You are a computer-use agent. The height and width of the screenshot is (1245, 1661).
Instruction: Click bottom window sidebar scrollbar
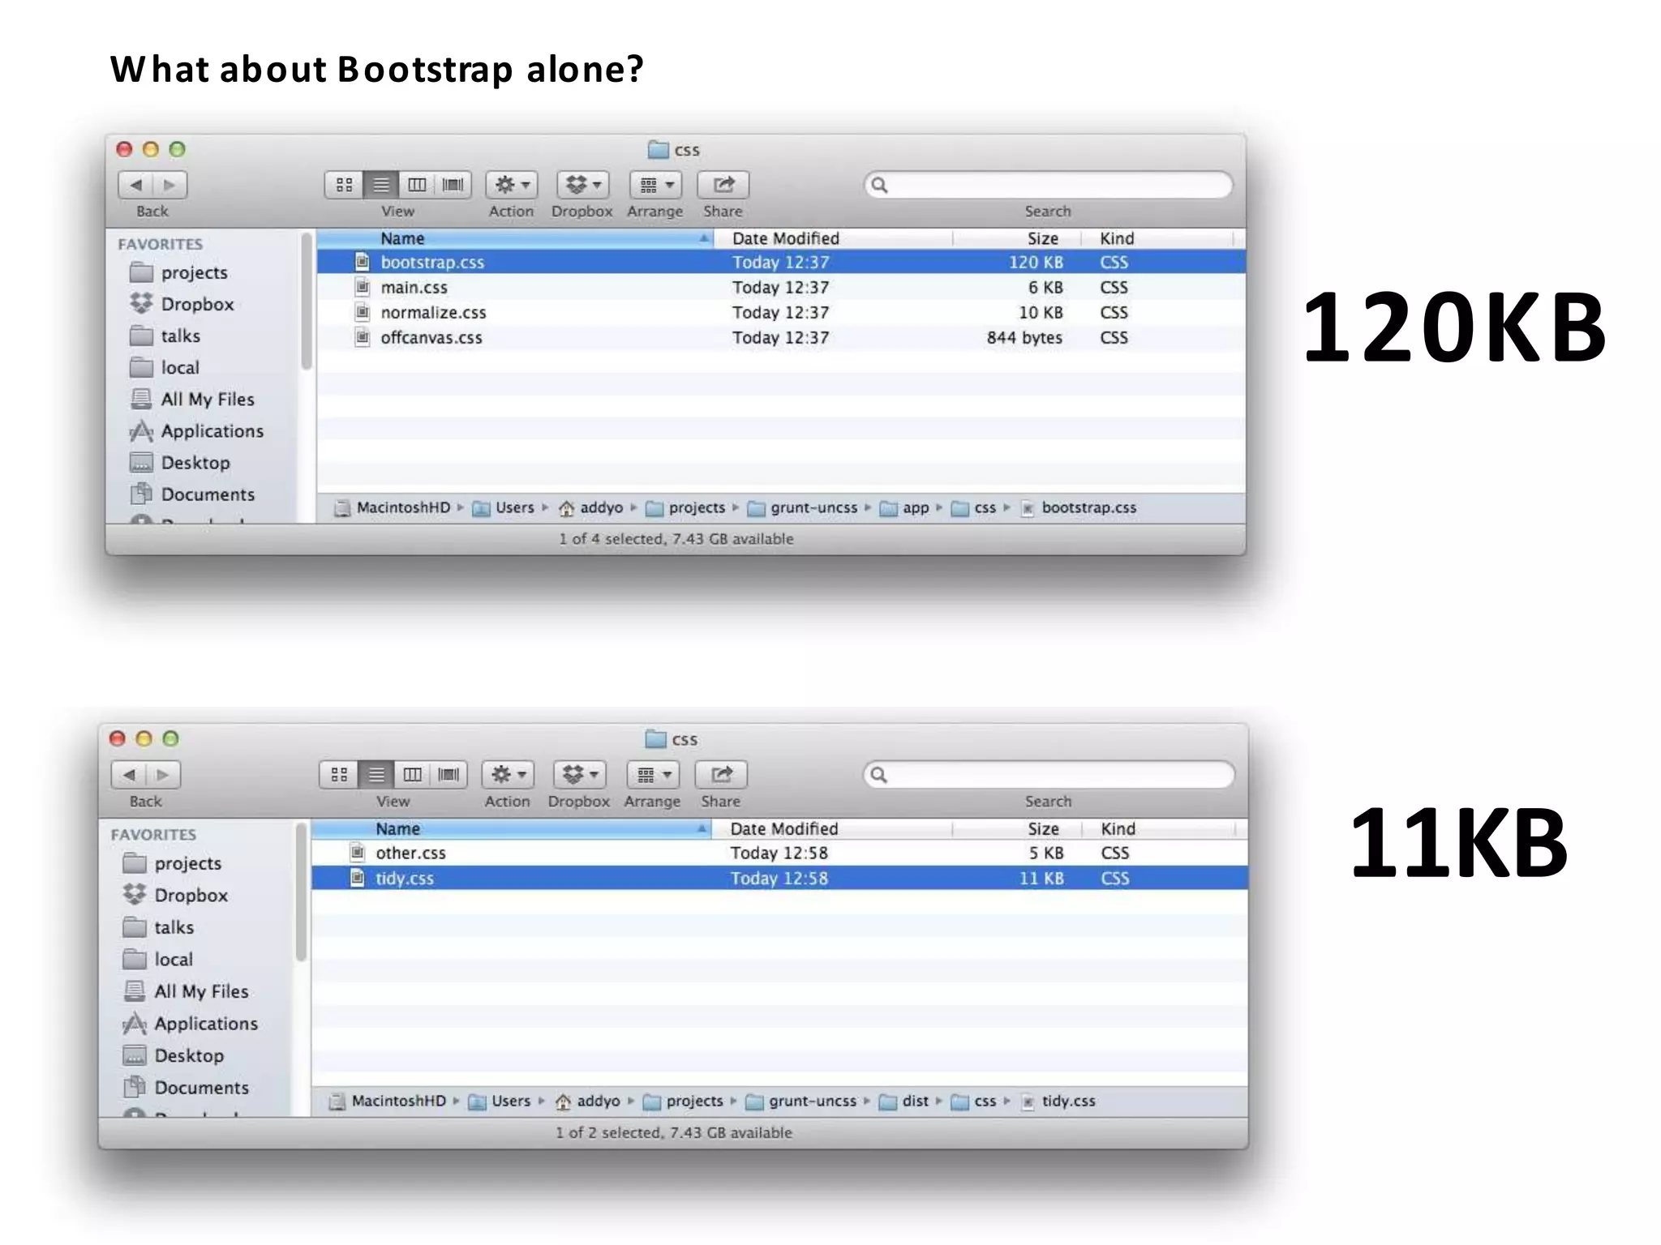coord(301,892)
